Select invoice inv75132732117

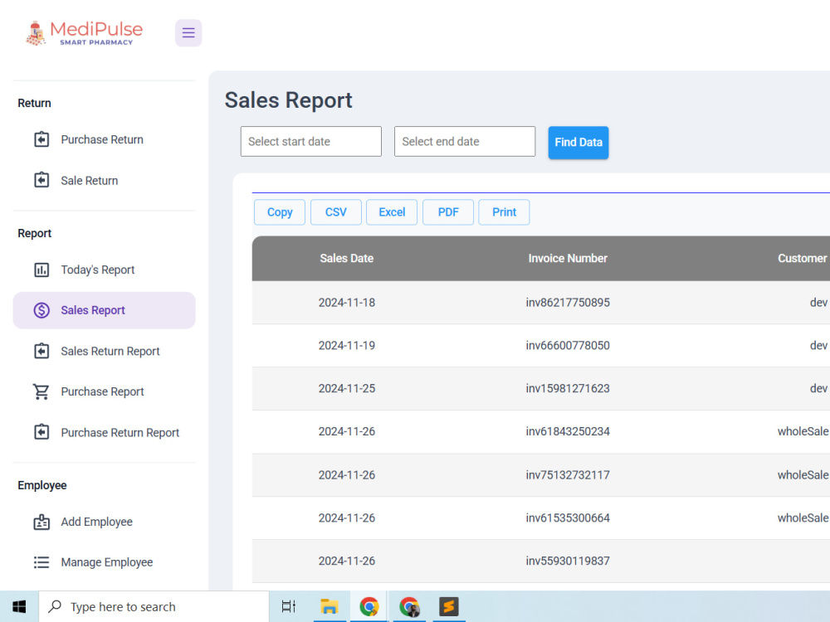coord(568,475)
